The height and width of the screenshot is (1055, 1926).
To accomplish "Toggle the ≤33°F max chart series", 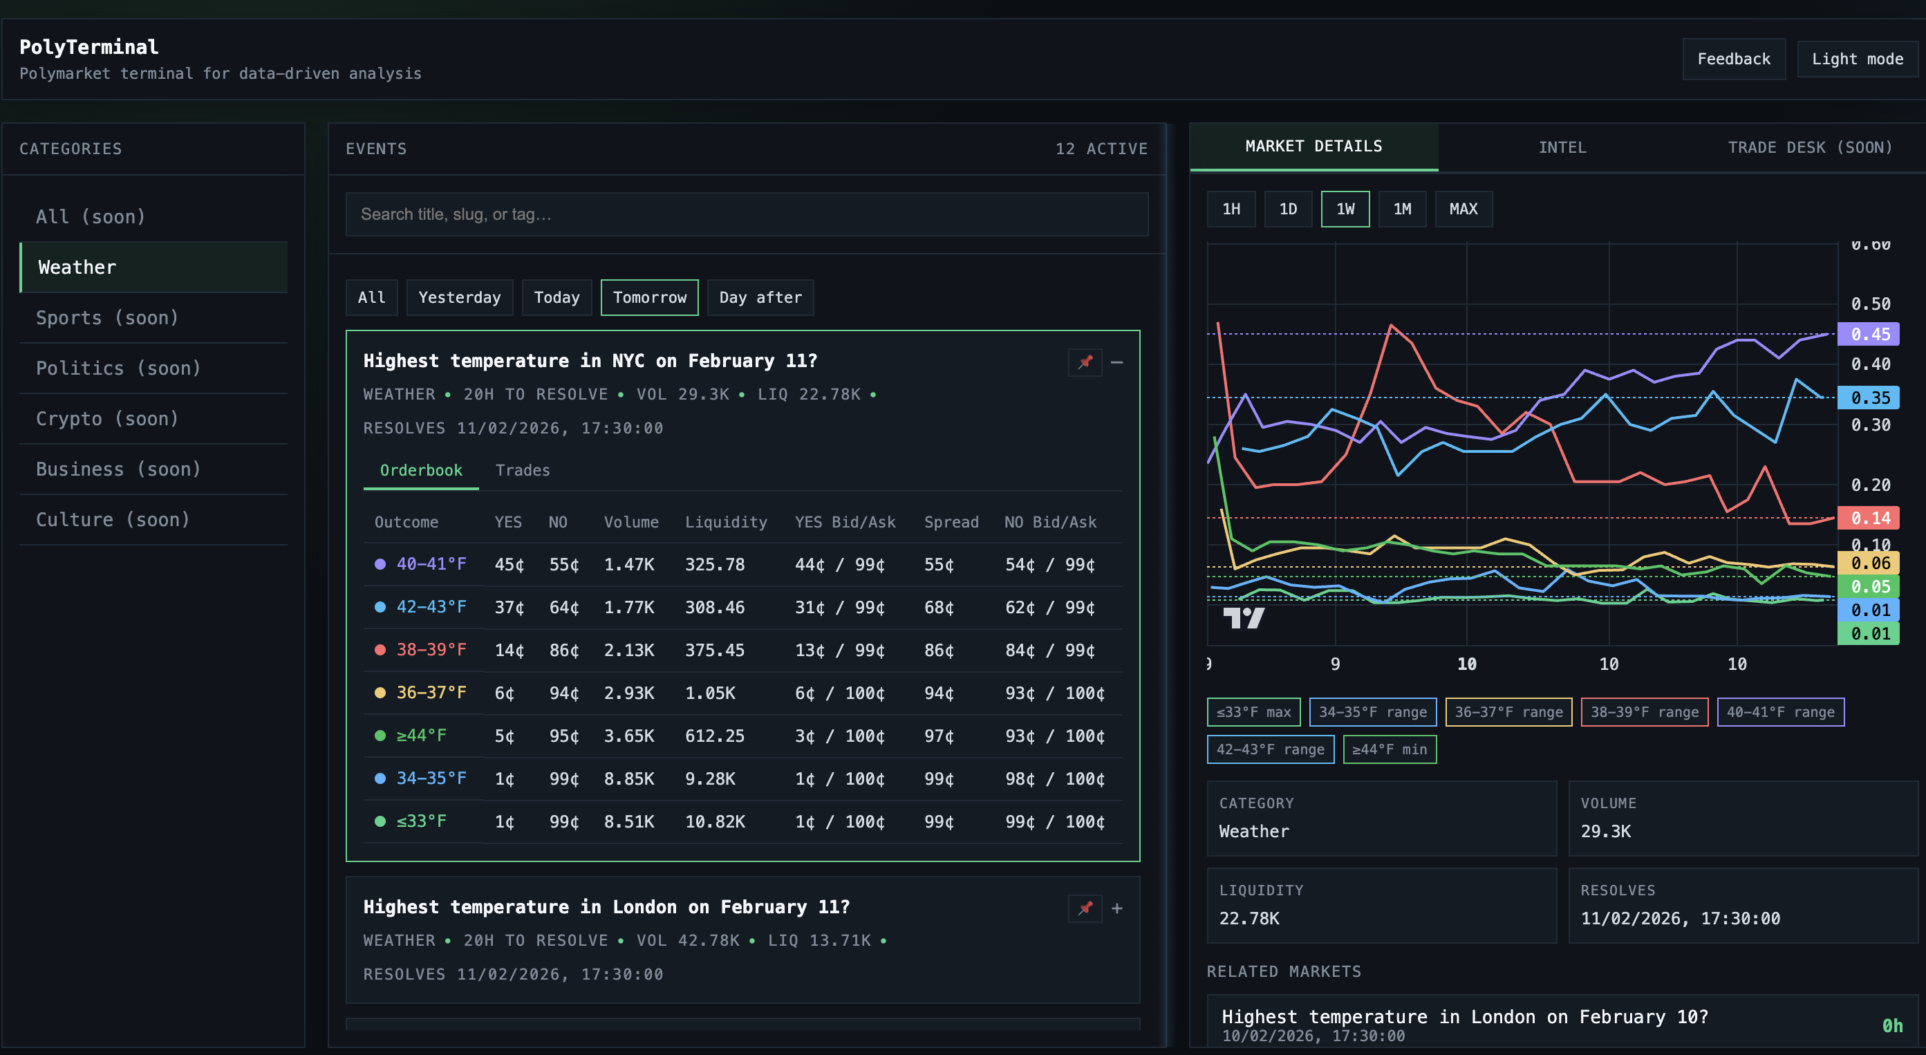I will (x=1253, y=712).
